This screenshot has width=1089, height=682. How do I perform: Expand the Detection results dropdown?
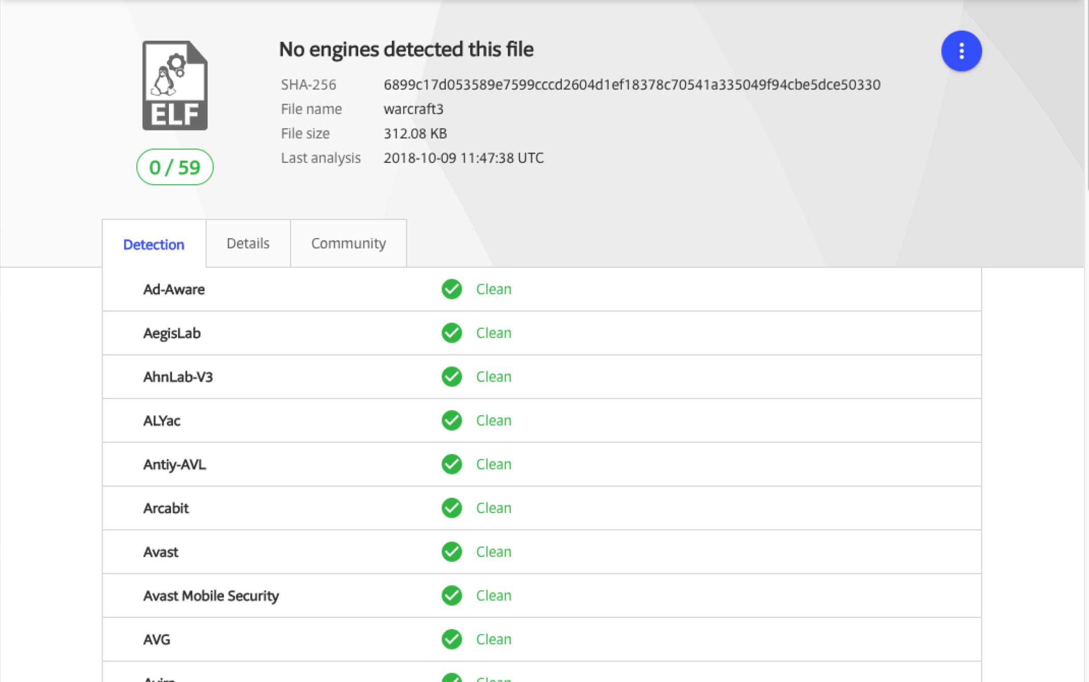pyautogui.click(x=961, y=50)
